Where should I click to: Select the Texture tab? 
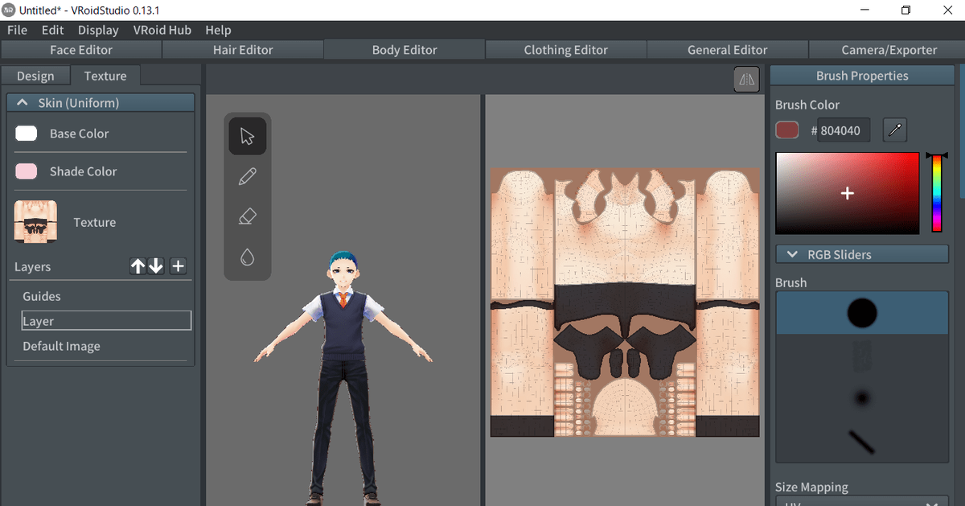click(105, 76)
